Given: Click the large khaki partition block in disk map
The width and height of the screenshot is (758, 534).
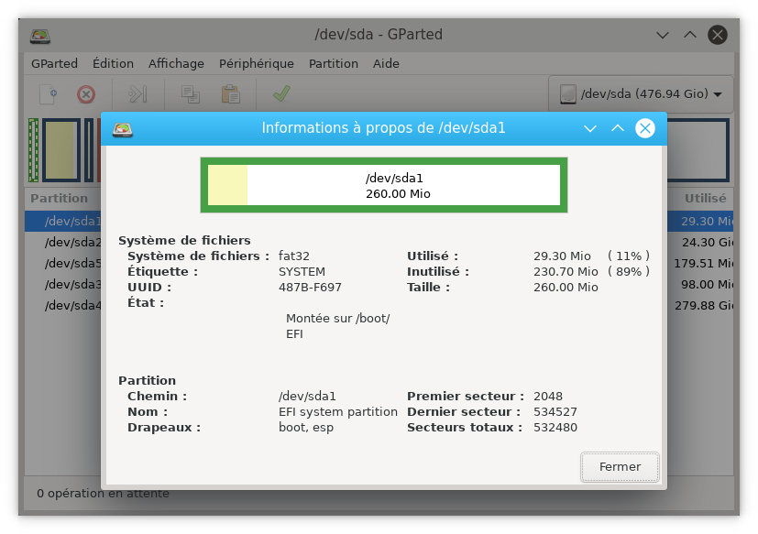Looking at the screenshot, I should (x=61, y=150).
